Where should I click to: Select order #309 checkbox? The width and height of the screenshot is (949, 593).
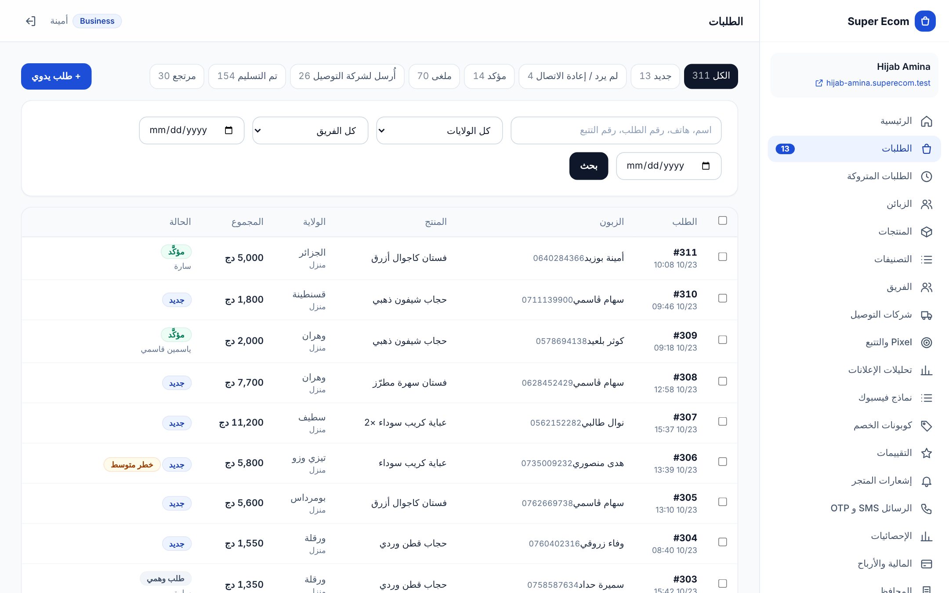point(722,340)
